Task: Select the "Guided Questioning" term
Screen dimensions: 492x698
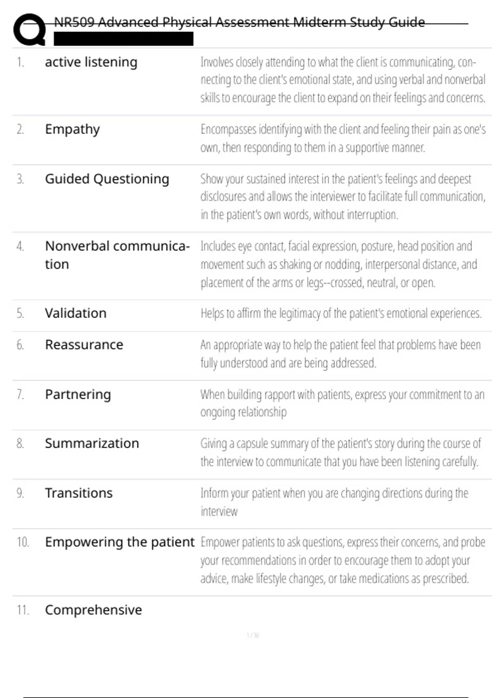Action: 107,179
